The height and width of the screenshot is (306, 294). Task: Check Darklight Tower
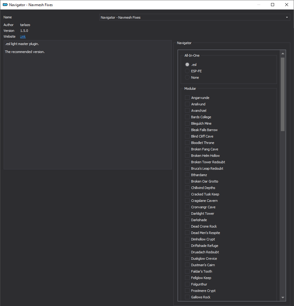[x=187, y=213]
